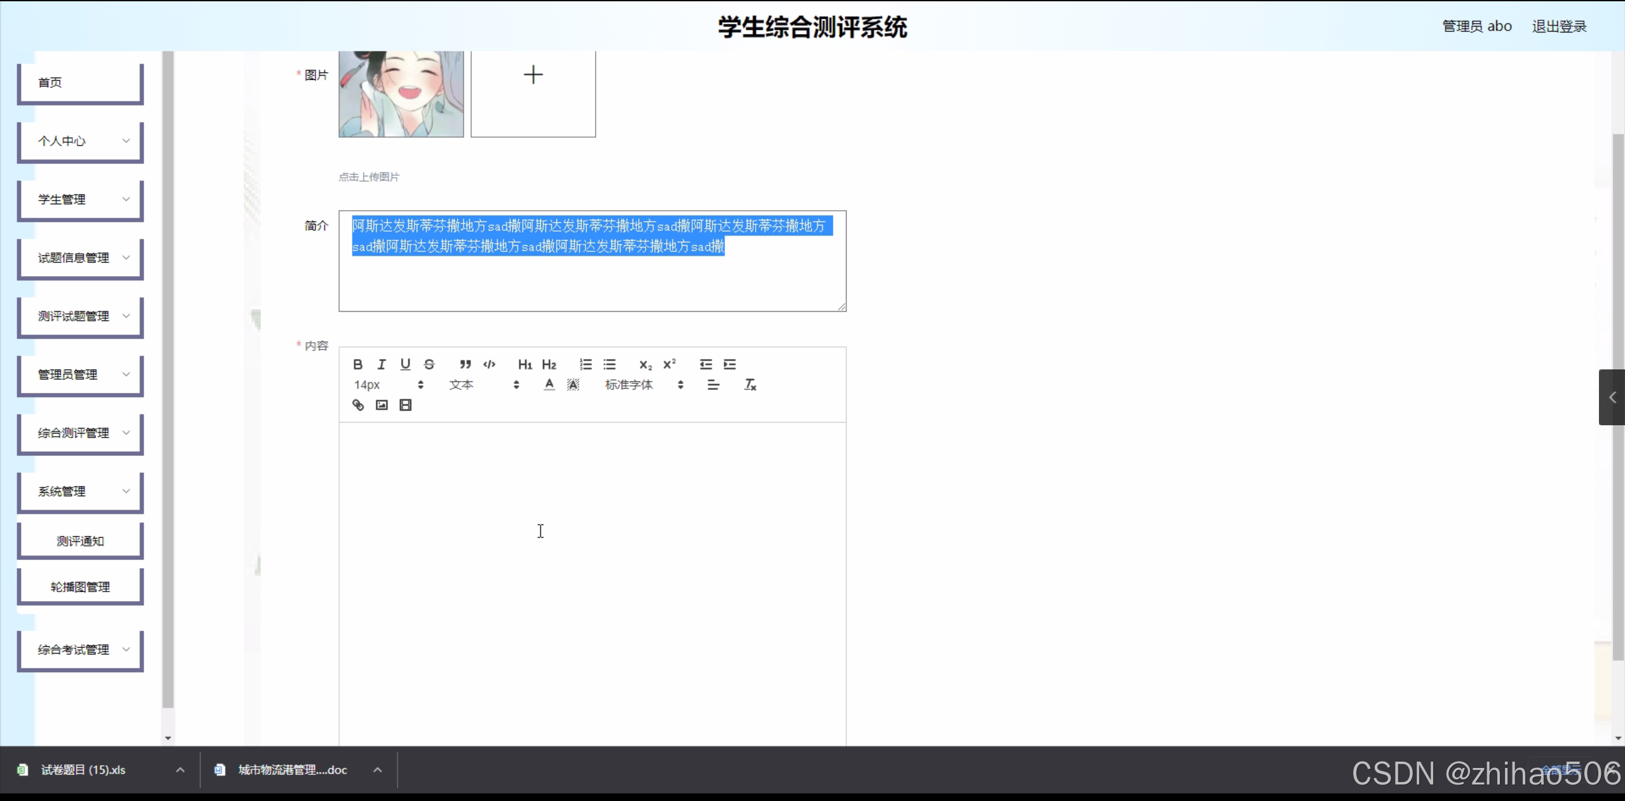
Task: Open the text color picker
Action: 549,385
